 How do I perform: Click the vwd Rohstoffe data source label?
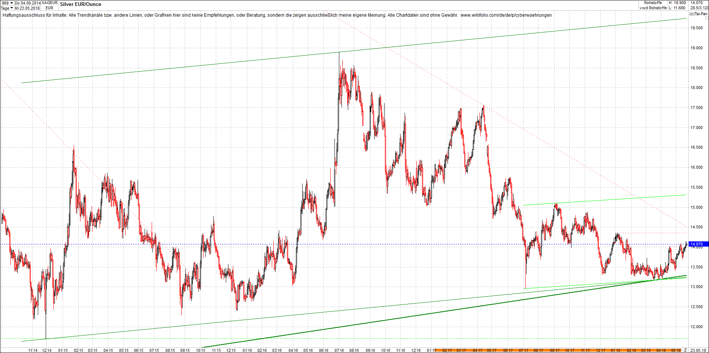[x=653, y=8]
